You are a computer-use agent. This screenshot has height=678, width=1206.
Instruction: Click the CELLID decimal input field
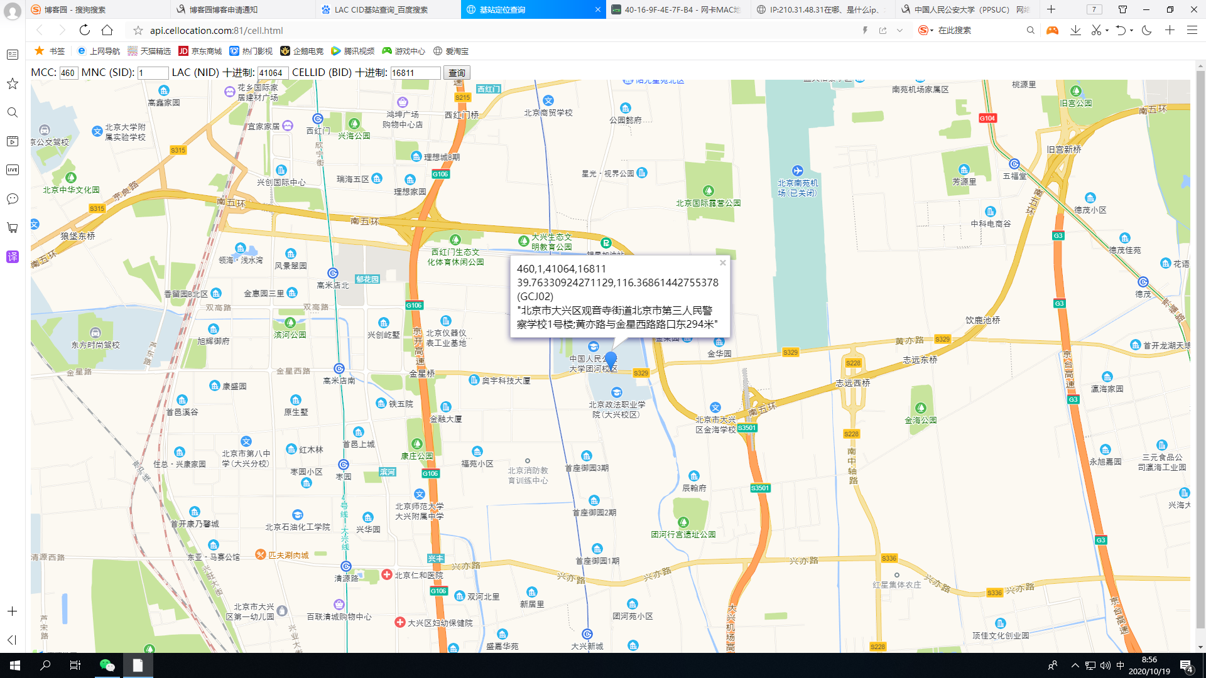click(415, 73)
